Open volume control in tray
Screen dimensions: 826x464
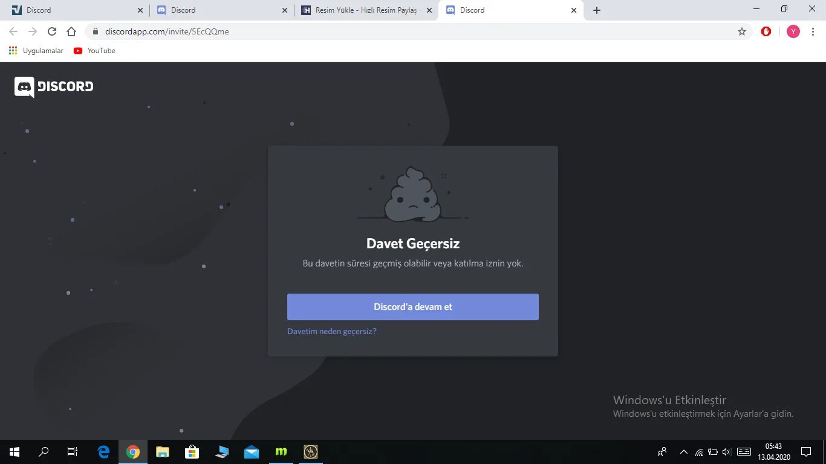[726, 452]
